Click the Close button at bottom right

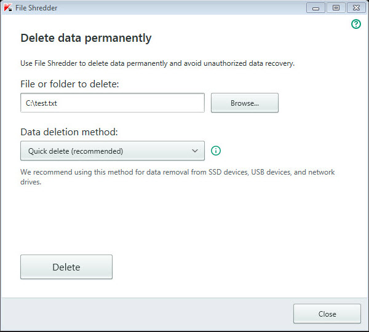[327, 314]
